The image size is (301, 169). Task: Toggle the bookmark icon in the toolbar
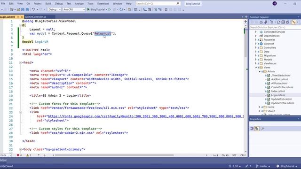(166, 9)
